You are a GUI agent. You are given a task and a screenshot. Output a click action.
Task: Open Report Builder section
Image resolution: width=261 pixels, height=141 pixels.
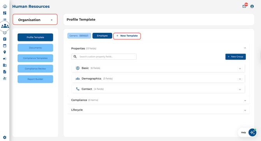(35, 79)
